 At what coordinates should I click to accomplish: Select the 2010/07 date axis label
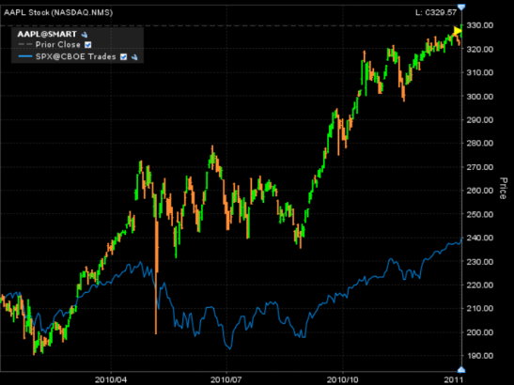coord(226,379)
